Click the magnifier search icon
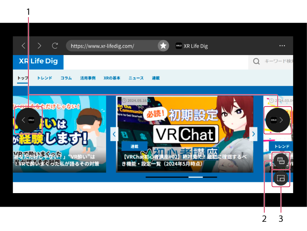Image resolution: width=307 pixels, height=231 pixels. coord(256,61)
